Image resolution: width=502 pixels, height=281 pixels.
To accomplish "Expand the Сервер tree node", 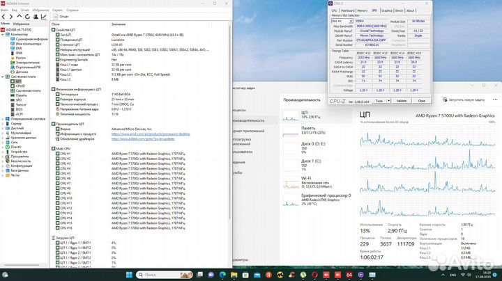I will click(x=3, y=124).
